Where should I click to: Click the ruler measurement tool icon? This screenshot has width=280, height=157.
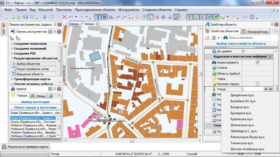[x=111, y=17]
